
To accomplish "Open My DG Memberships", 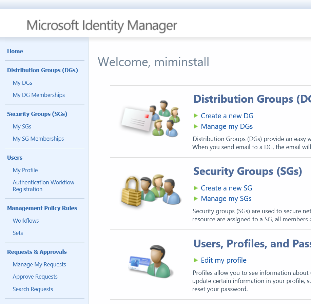I will 39,95.
